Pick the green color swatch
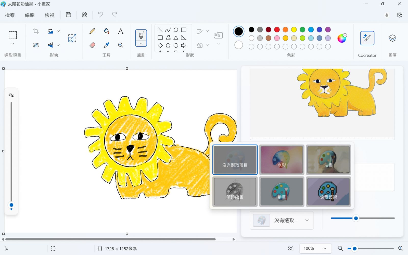 tap(302, 30)
